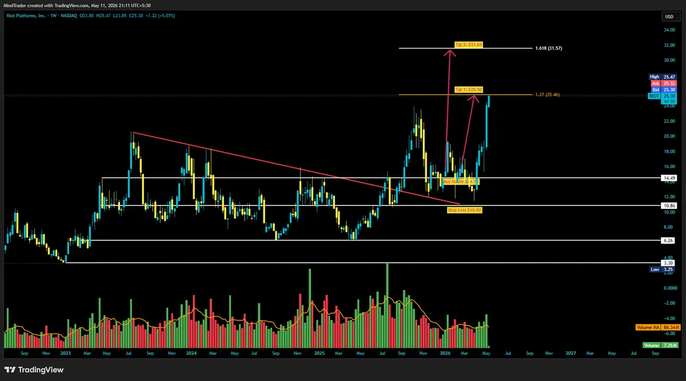
Task: Click the 'Tgt 2: $31.60' annotation
Action: [469, 44]
